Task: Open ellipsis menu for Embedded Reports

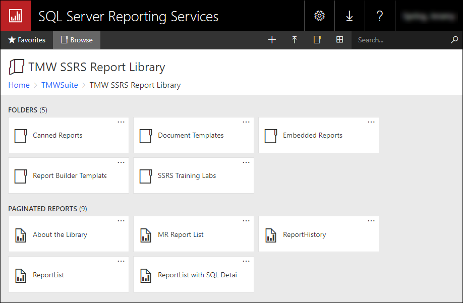Action: click(371, 122)
